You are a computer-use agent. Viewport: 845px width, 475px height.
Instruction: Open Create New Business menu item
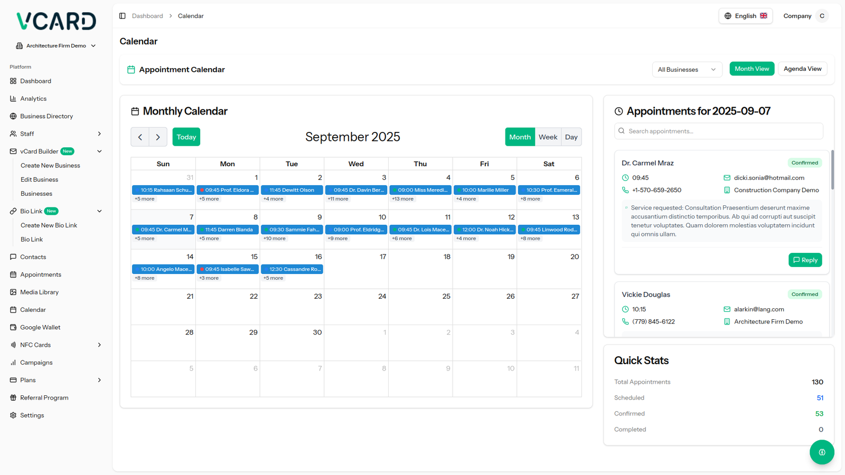click(50, 166)
